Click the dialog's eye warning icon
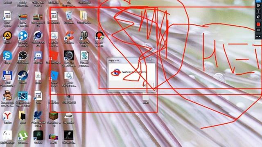The image size is (262, 147). tap(116, 72)
